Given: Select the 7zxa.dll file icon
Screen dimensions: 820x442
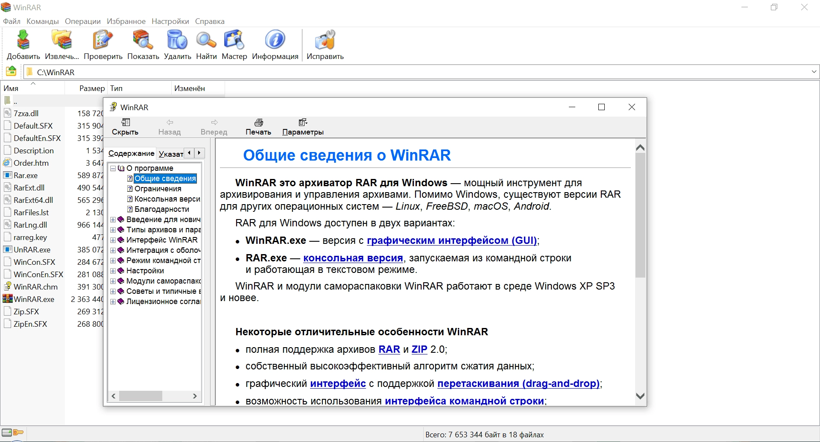Looking at the screenshot, I should (7, 113).
